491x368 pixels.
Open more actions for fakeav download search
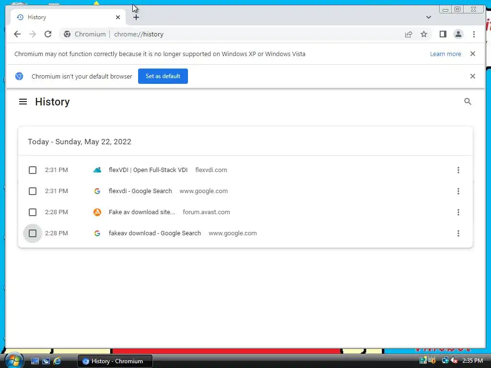click(458, 233)
